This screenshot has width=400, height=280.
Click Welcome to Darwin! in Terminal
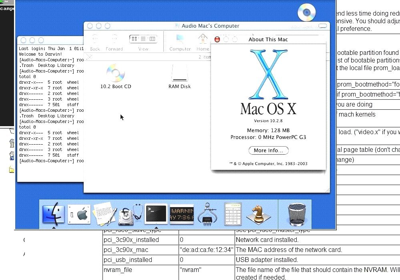pyautogui.click(x=40, y=54)
